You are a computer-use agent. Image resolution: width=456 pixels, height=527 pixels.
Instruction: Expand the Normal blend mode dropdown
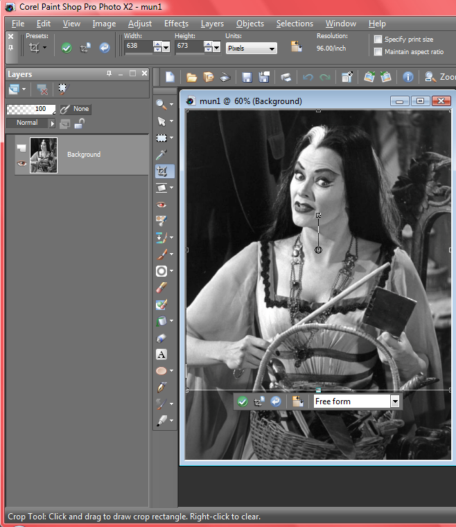52,123
